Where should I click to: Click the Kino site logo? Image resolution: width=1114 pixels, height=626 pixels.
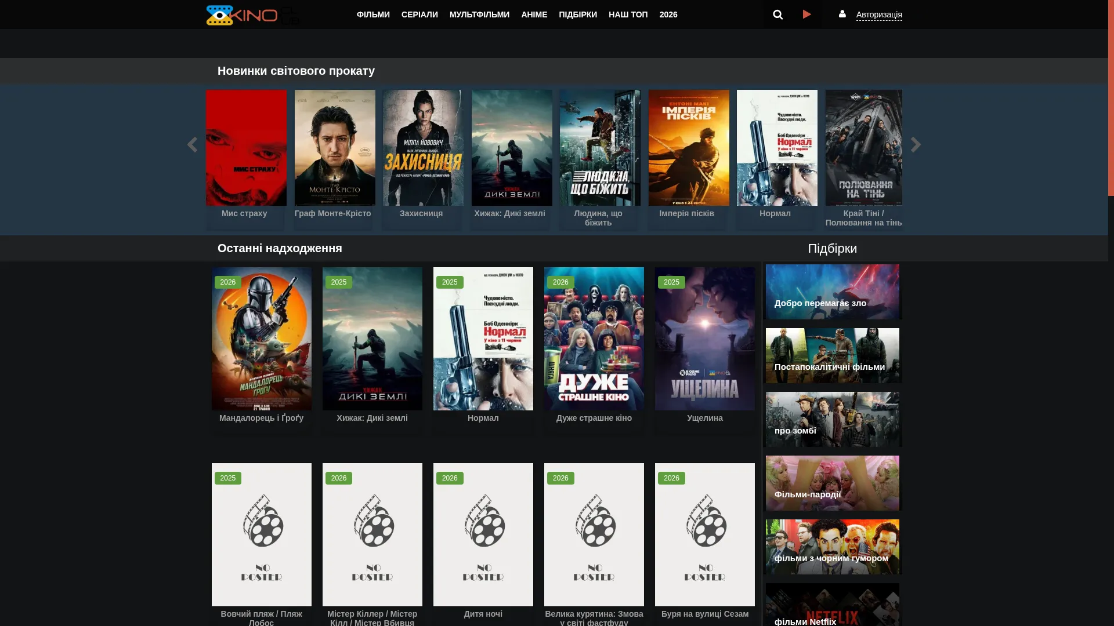253,15
